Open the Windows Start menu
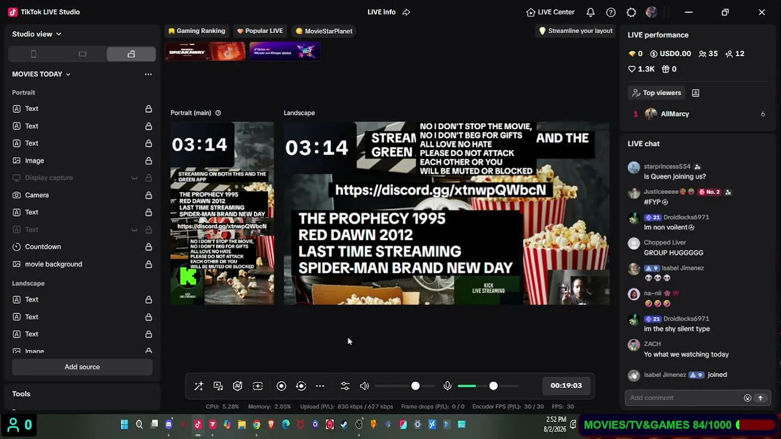The image size is (781, 439). pos(124,424)
